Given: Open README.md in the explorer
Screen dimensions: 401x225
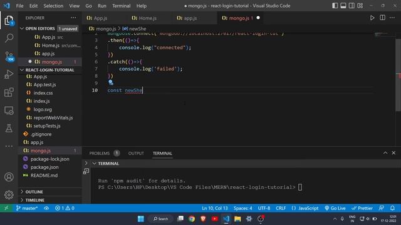Looking at the screenshot, I should pyautogui.click(x=44, y=176).
